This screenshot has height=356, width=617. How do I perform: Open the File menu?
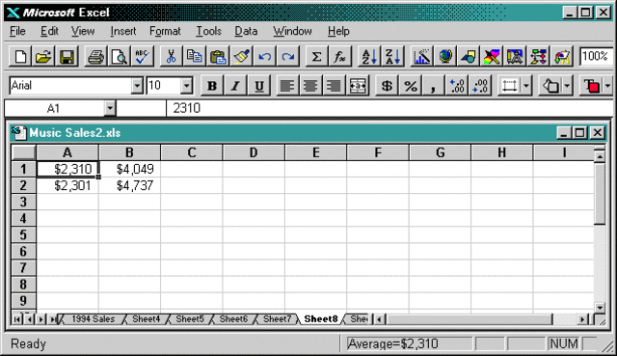[x=17, y=31]
